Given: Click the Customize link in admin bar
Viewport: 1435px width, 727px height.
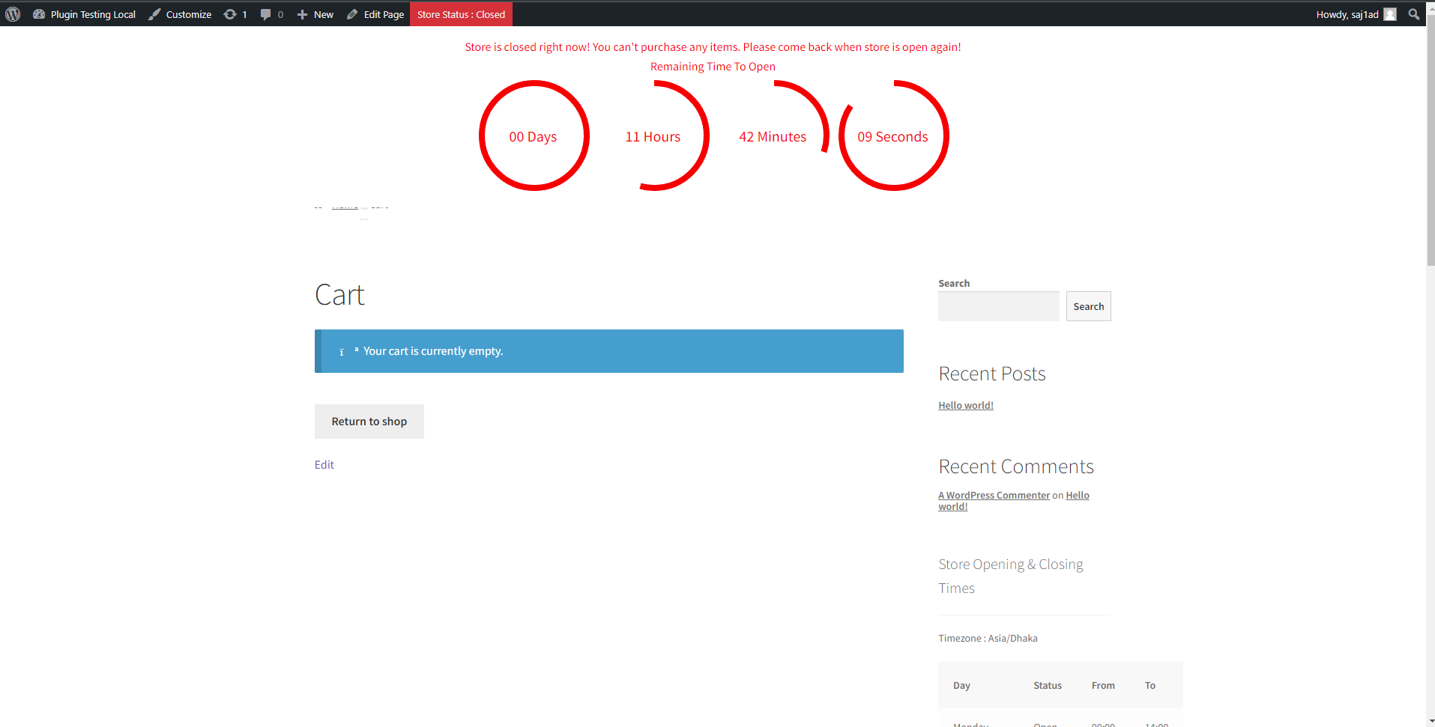Looking at the screenshot, I should (x=180, y=14).
